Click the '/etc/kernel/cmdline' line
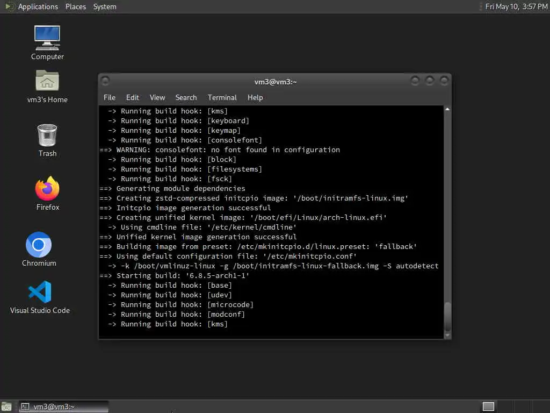The height and width of the screenshot is (413, 550). tap(202, 227)
